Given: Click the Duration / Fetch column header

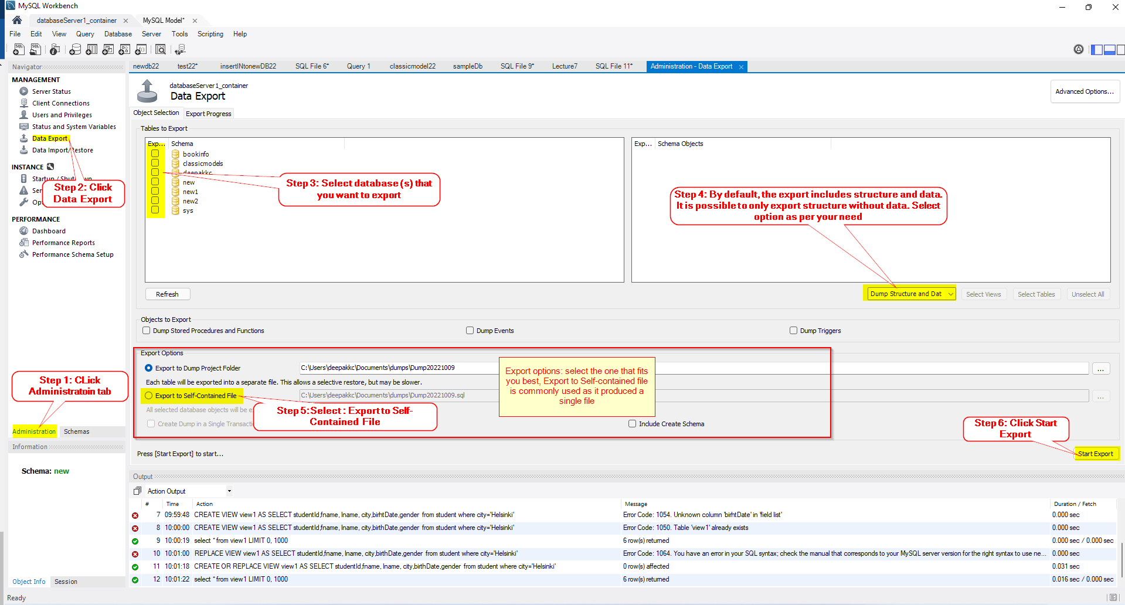Looking at the screenshot, I should 1075,504.
